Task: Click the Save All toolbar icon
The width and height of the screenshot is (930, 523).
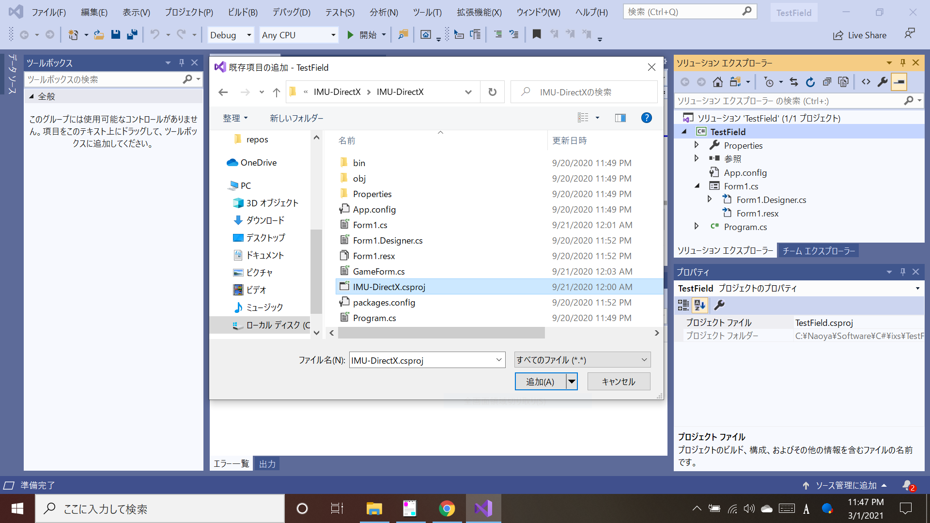Action: (132, 34)
